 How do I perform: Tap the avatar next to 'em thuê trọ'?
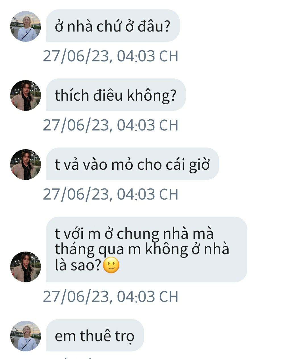coord(26,336)
